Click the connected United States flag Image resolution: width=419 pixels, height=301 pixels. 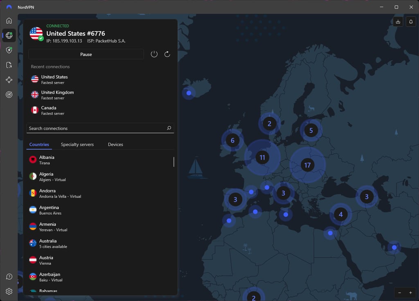(x=36, y=33)
